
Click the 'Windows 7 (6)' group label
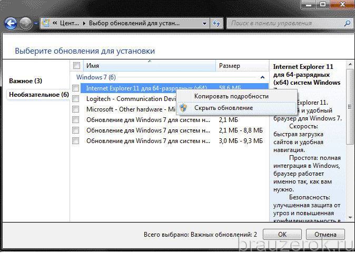(x=96, y=77)
